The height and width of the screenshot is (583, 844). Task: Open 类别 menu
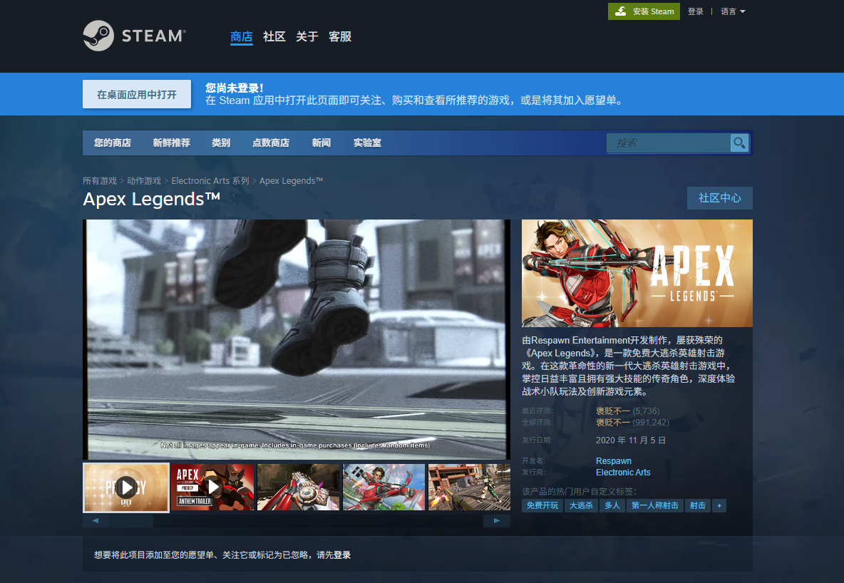coord(221,143)
